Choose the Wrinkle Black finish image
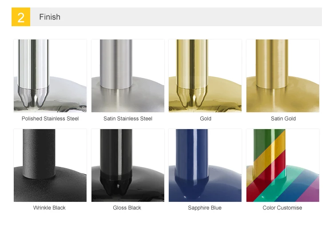 click(x=50, y=165)
